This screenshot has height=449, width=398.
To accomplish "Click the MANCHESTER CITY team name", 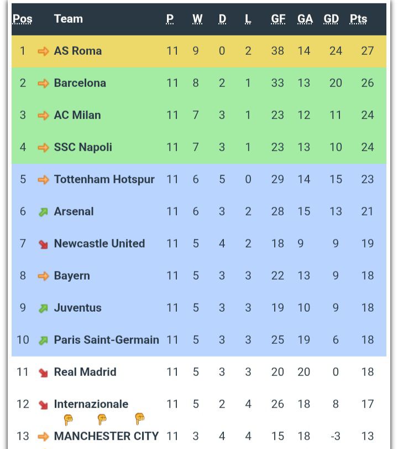I will [106, 436].
